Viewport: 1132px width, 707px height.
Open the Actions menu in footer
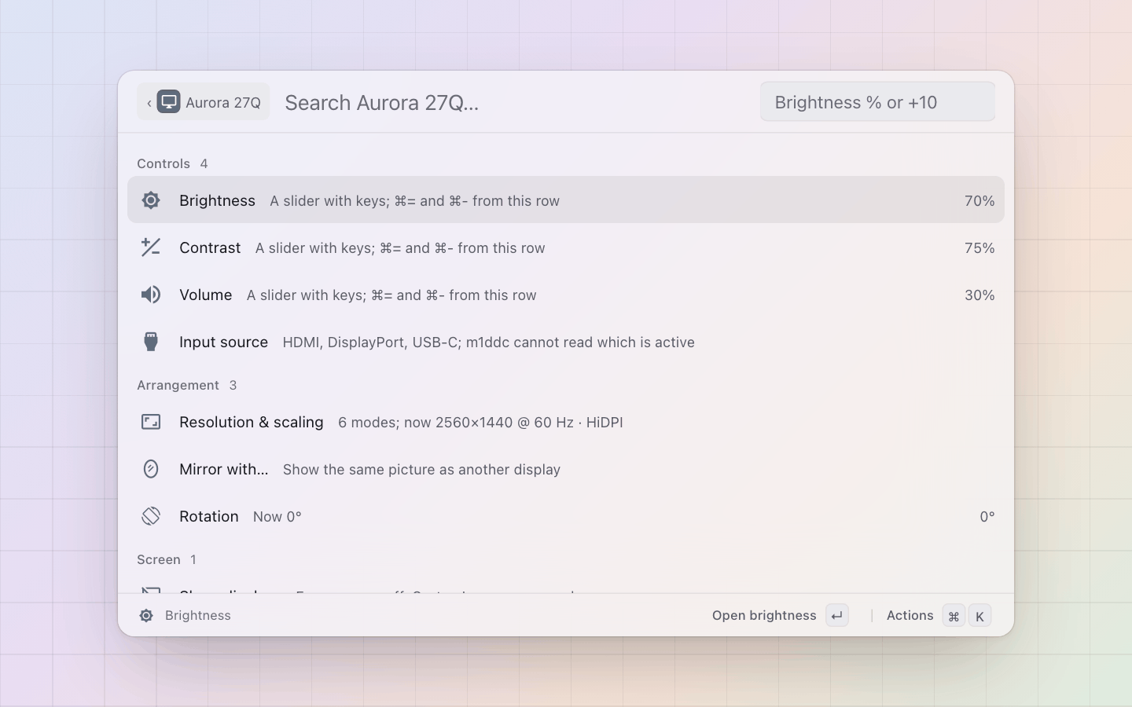click(938, 616)
